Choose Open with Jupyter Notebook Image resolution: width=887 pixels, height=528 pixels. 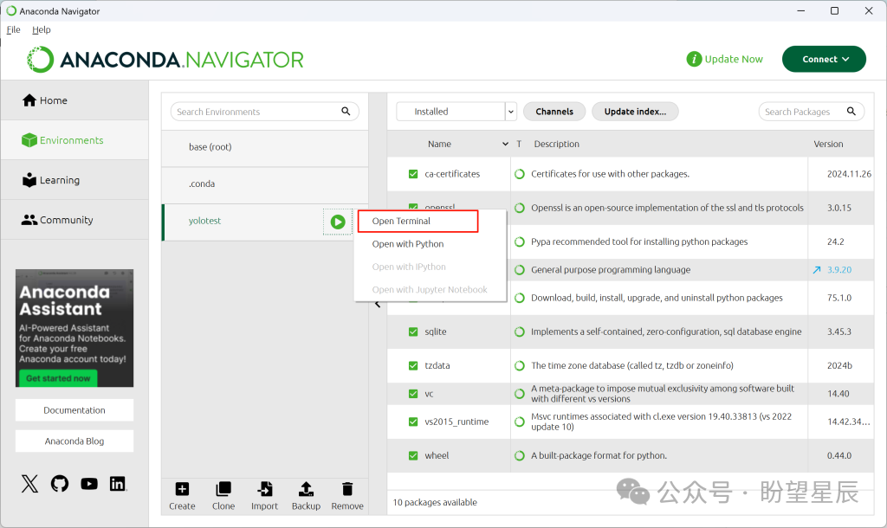430,290
